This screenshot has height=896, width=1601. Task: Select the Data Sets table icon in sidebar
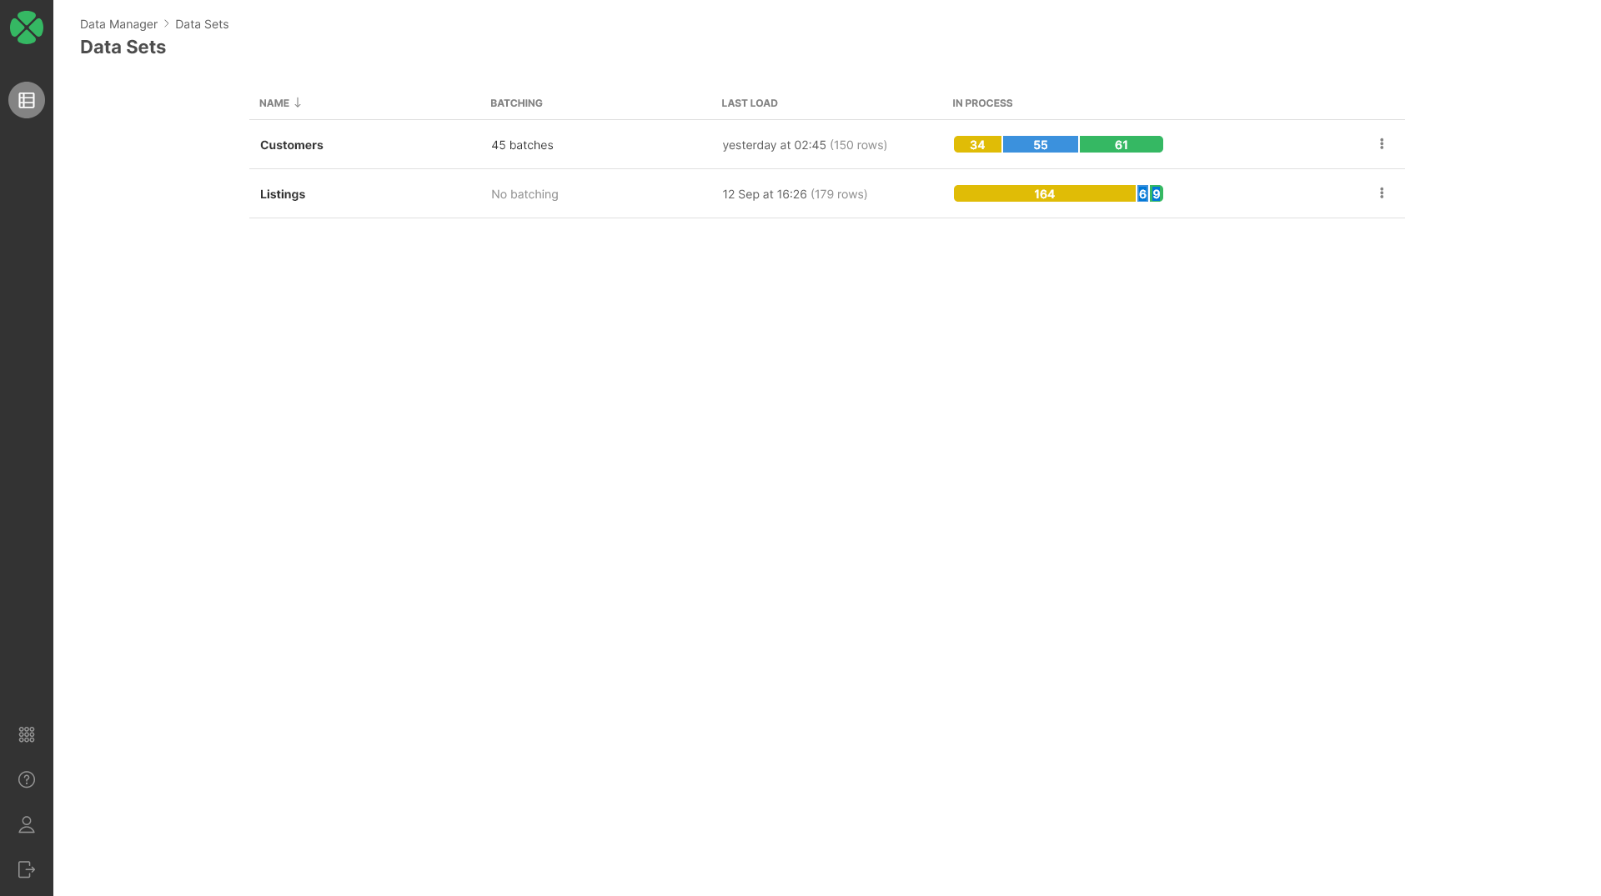tap(26, 100)
